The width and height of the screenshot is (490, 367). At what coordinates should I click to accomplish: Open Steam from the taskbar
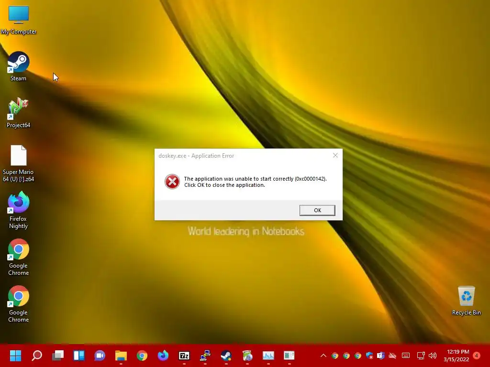click(226, 356)
